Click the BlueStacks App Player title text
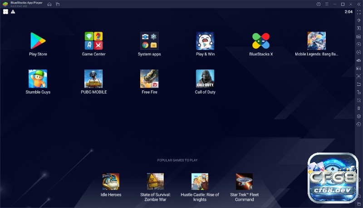 (x=26, y=3)
